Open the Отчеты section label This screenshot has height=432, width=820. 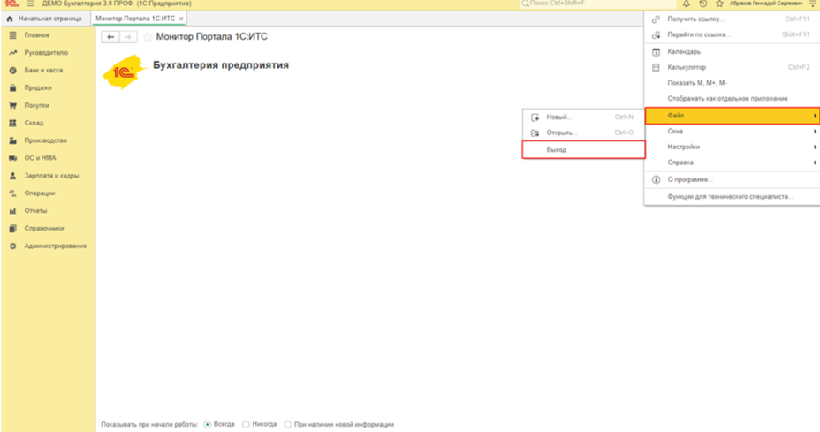pos(35,211)
